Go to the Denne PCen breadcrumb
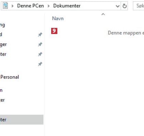 [30, 6]
